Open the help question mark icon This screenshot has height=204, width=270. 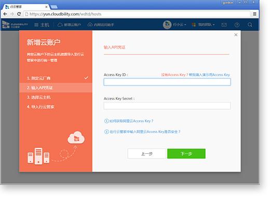click(237, 25)
